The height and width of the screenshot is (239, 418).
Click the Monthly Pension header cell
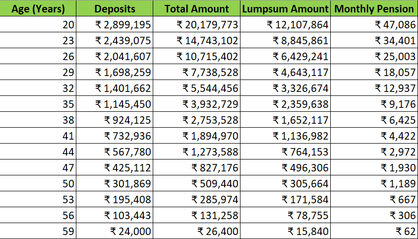click(x=374, y=9)
